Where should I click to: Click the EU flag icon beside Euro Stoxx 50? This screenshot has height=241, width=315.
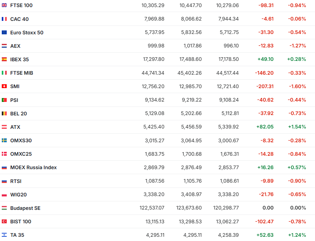(4, 33)
